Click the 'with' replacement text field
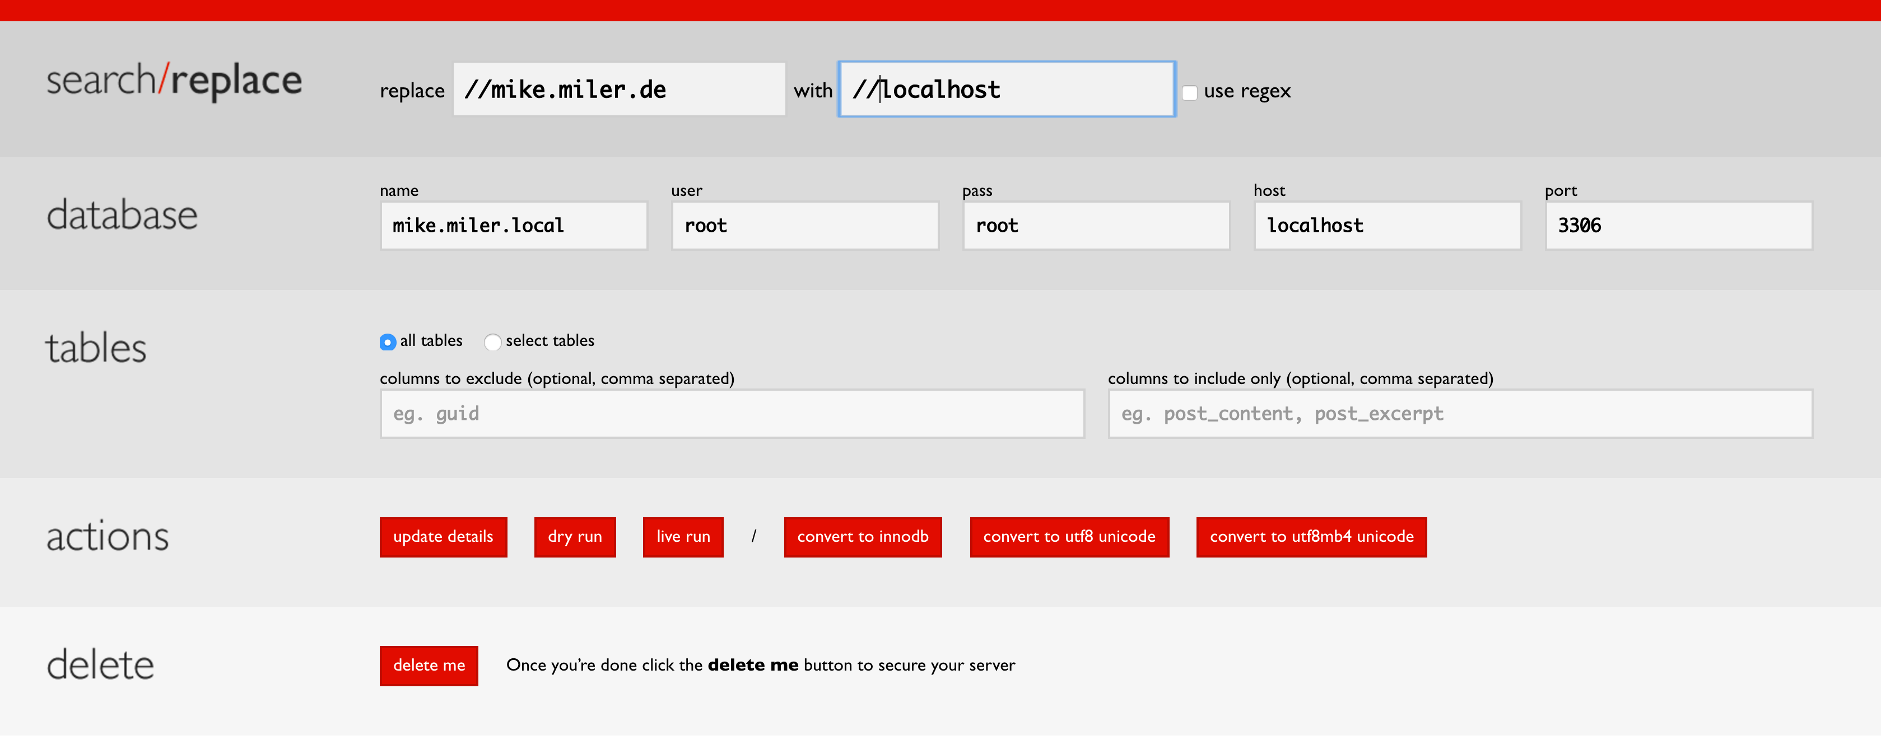Image resolution: width=1881 pixels, height=740 pixels. coord(1006,89)
